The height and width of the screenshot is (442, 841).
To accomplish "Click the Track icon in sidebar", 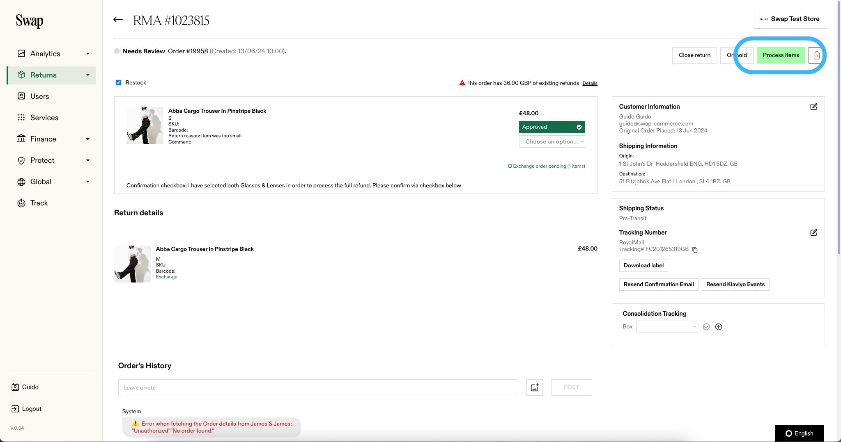I will coord(21,203).
